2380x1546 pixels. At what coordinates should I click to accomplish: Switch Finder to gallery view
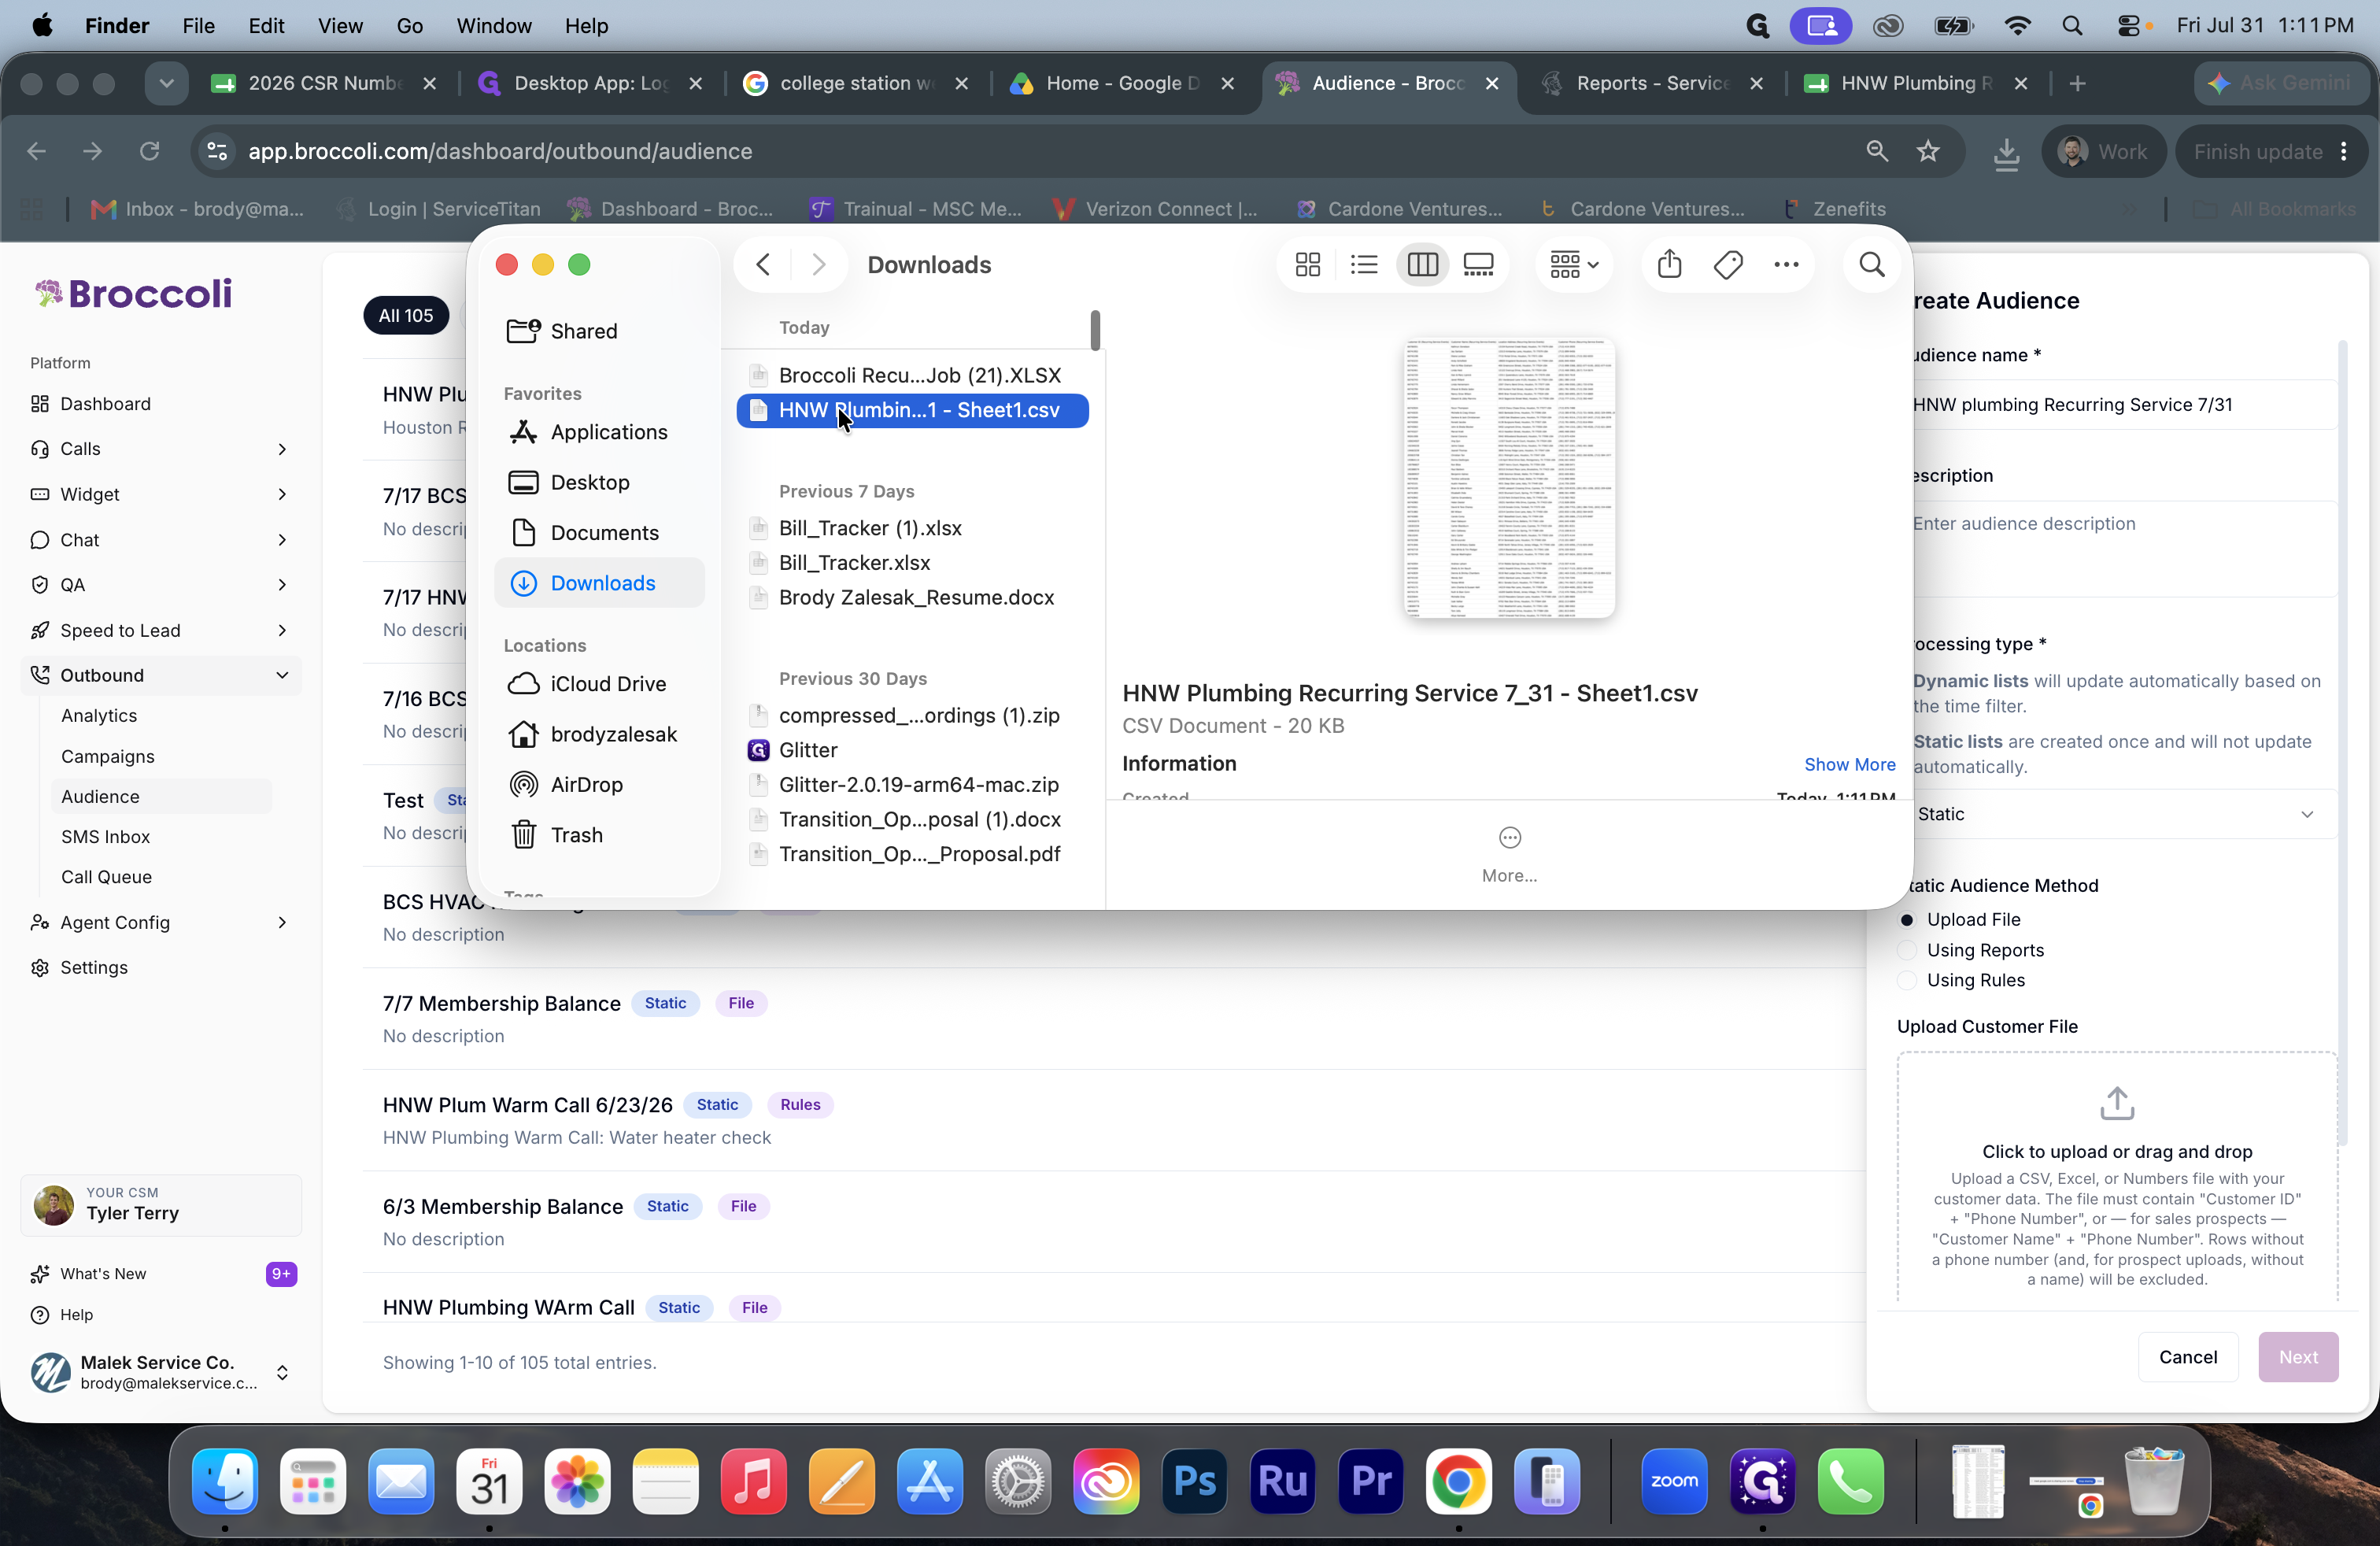pyautogui.click(x=1478, y=265)
